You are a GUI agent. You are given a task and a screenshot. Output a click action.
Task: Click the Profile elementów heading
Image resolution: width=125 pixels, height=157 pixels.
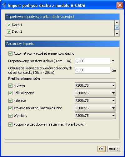click(24, 78)
